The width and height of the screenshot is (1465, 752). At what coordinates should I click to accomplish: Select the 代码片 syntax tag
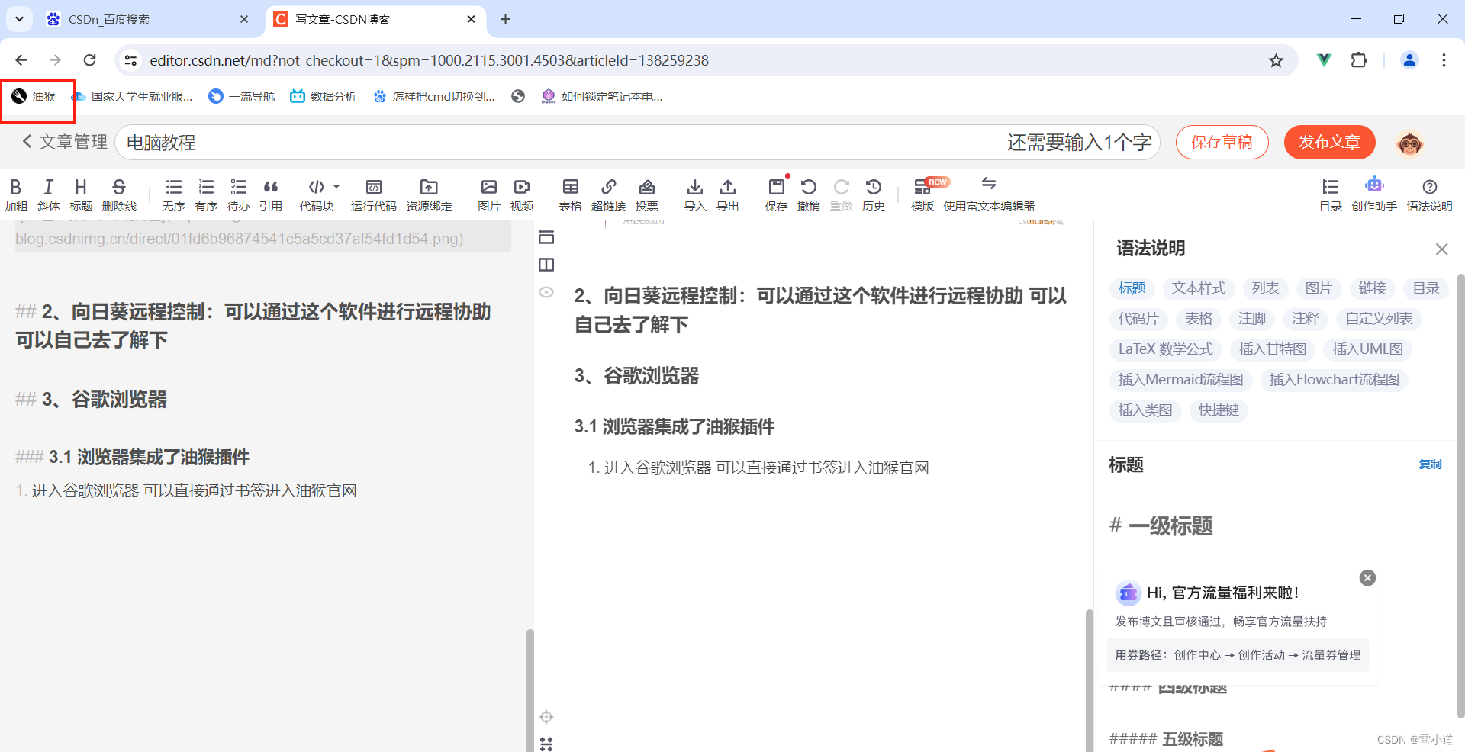[x=1138, y=319]
